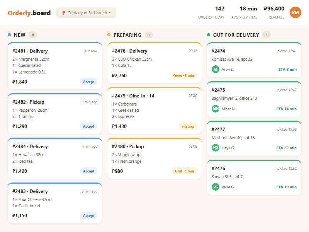Image resolution: width=309 pixels, height=232 pixels.
Task: Accept order #2482 Pickup
Action: (88, 126)
